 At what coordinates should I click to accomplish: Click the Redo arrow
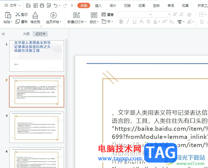tap(65, 5)
